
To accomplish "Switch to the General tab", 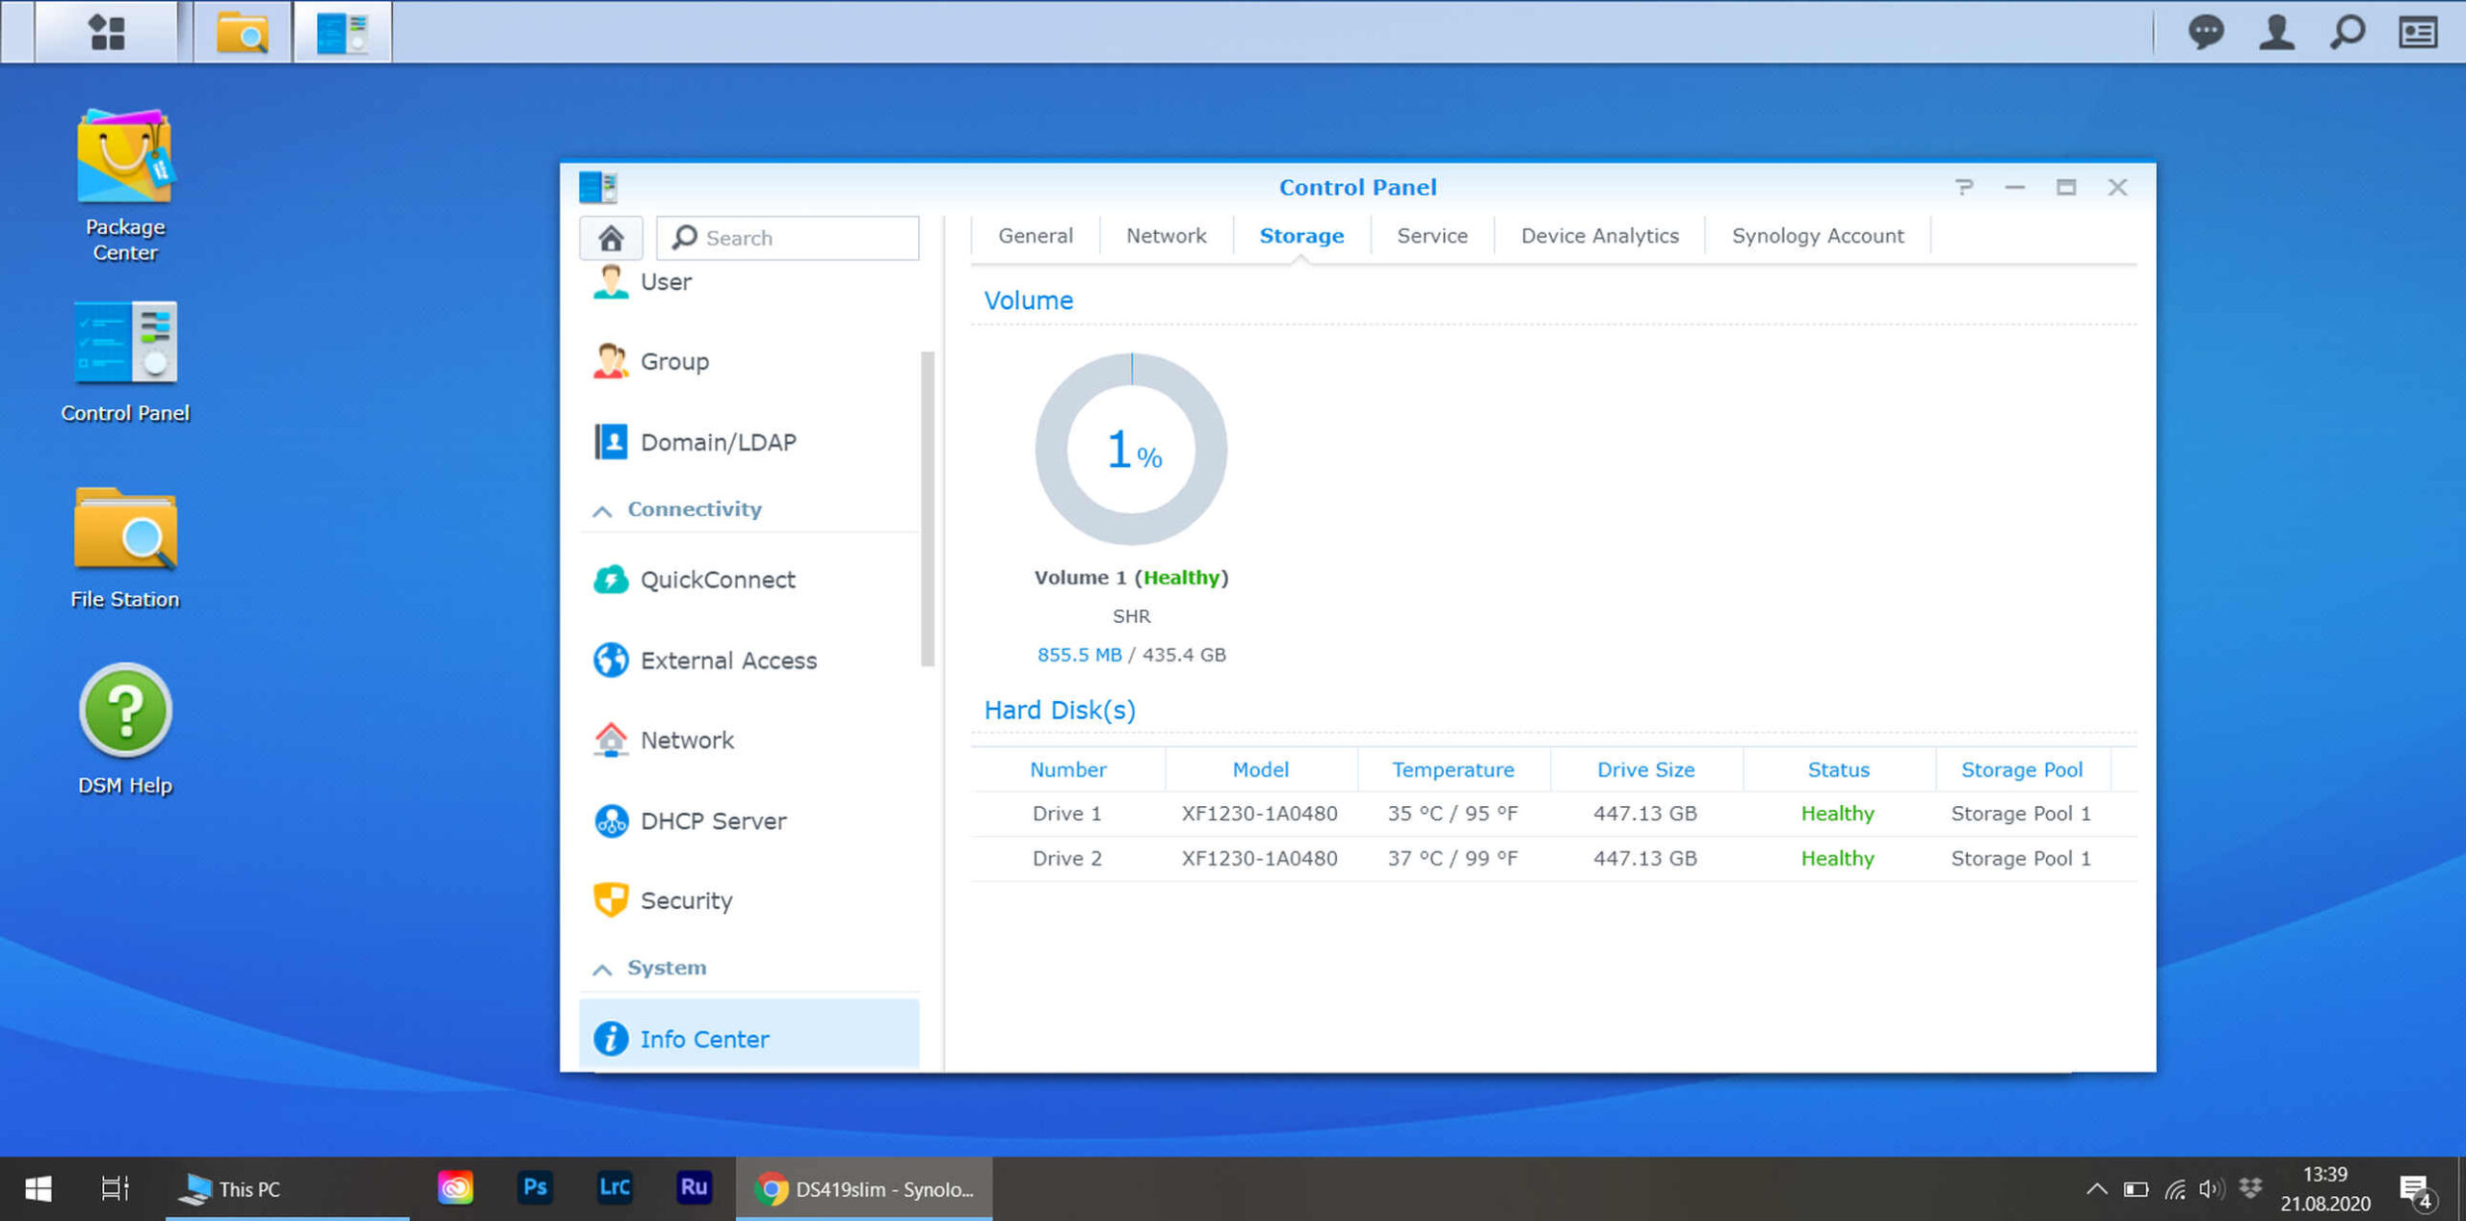I will tap(1036, 236).
